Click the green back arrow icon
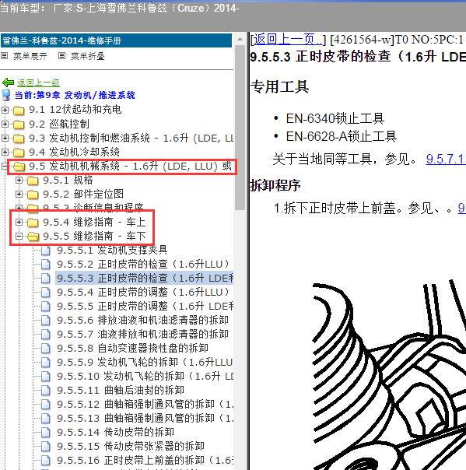Screen dimensions: 466x470 tap(8, 82)
